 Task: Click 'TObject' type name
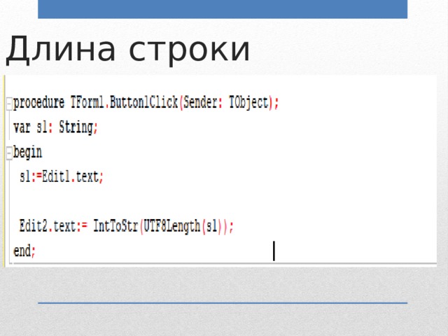click(249, 103)
